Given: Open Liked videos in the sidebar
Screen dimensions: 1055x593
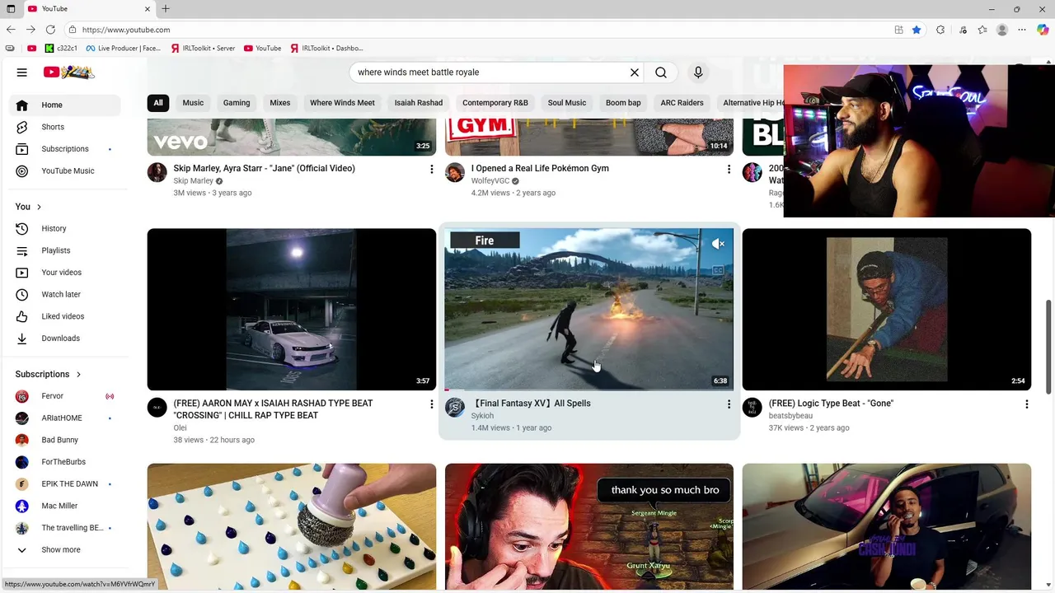Looking at the screenshot, I should [x=65, y=316].
